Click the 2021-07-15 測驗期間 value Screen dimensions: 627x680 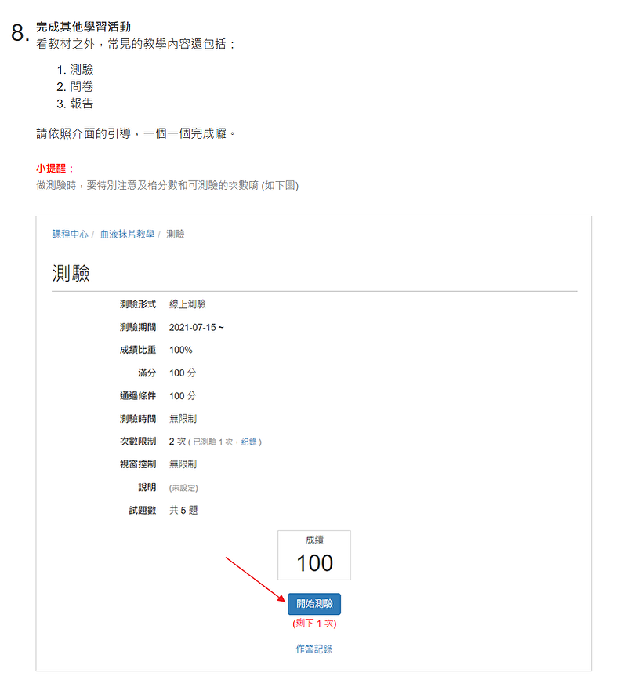pyautogui.click(x=196, y=327)
